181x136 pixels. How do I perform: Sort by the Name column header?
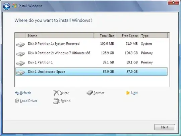pyautogui.click(x=60, y=36)
